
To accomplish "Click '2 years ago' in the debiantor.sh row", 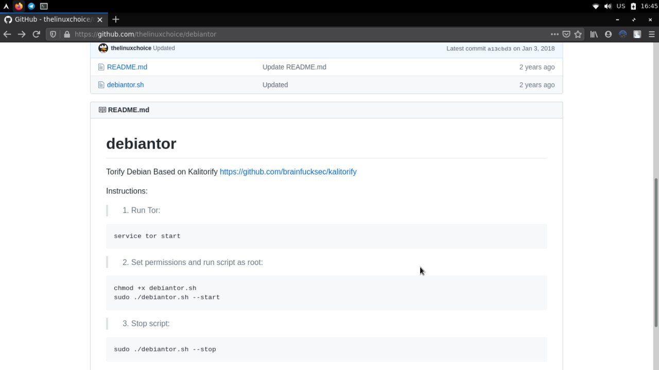I will point(537,85).
